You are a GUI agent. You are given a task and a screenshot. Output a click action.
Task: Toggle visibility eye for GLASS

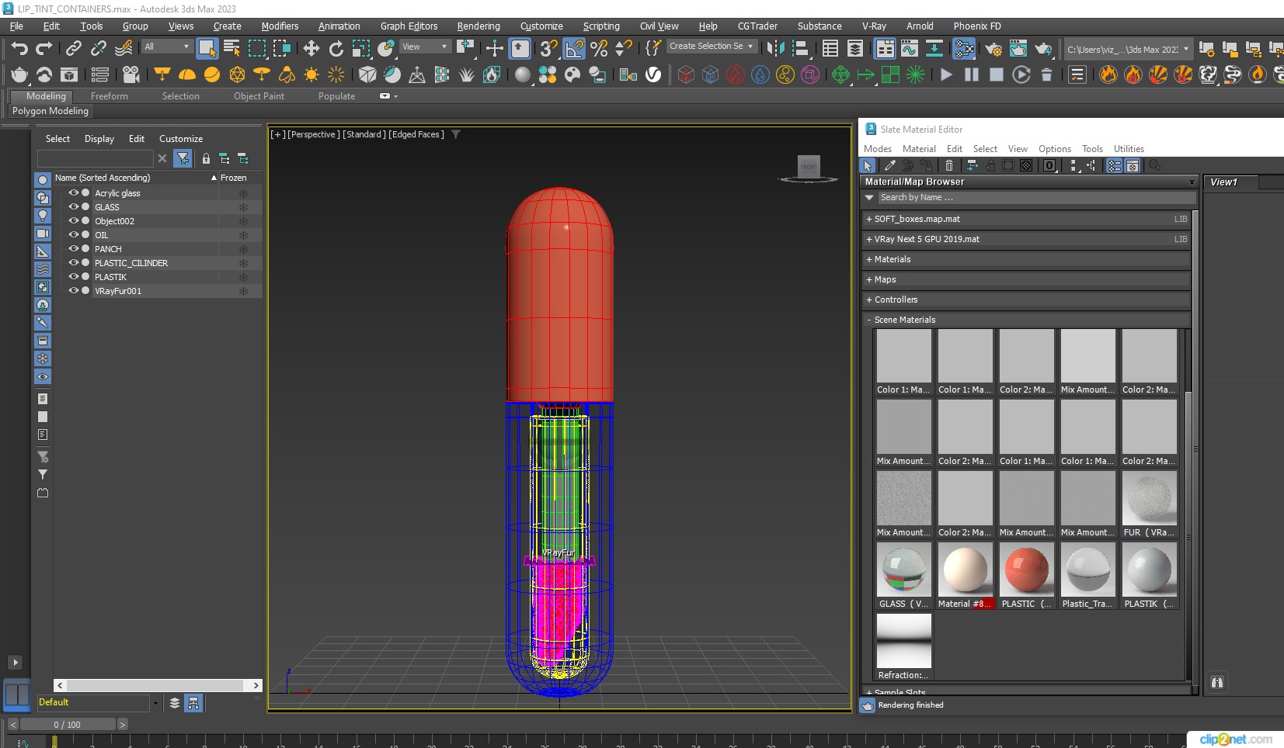(x=74, y=207)
